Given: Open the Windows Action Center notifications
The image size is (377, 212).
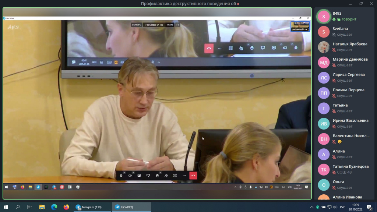Looking at the screenshot, I should point(370,207).
